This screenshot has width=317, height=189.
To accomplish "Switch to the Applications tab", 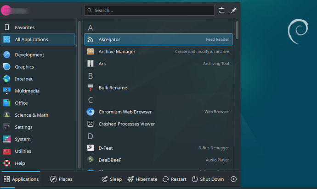I will pyautogui.click(x=21, y=179).
